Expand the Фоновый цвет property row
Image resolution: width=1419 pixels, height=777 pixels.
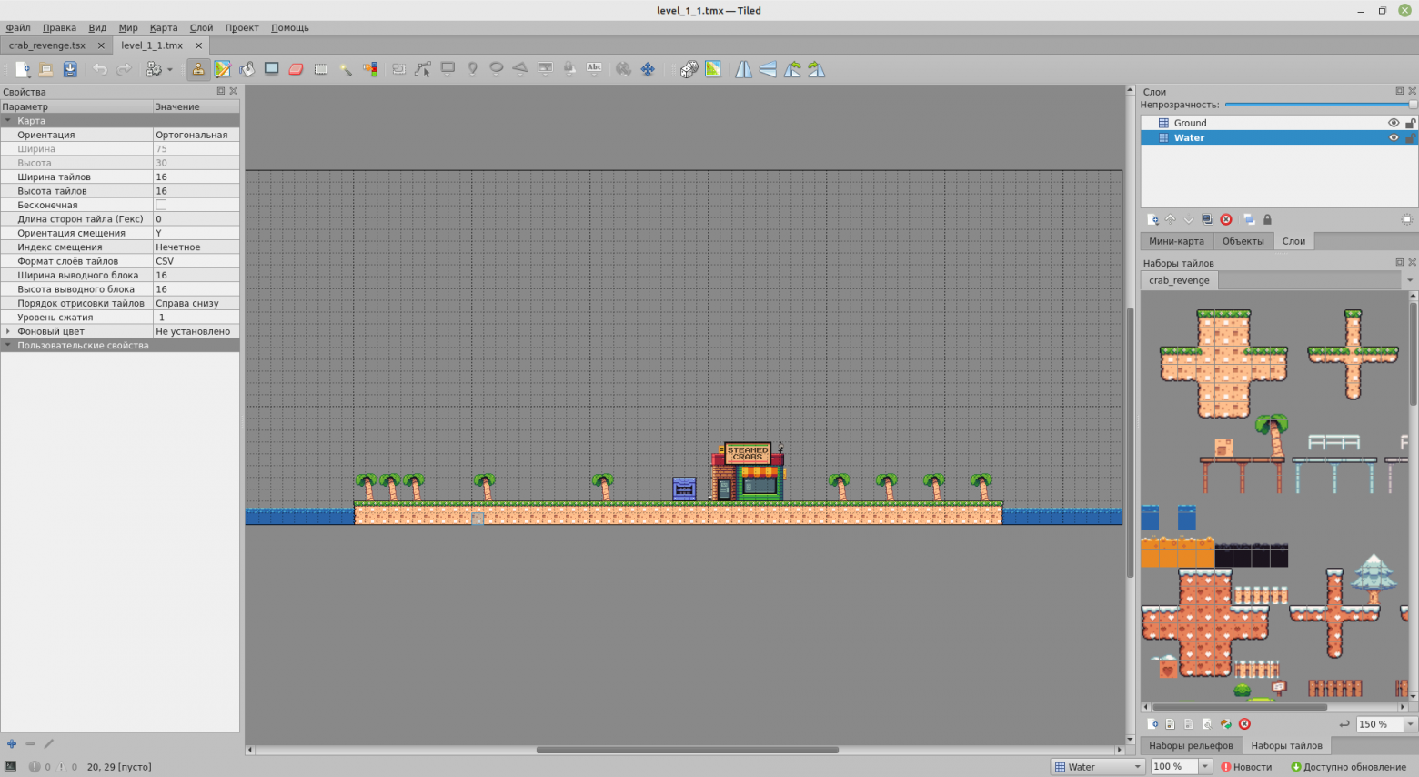pos(8,331)
